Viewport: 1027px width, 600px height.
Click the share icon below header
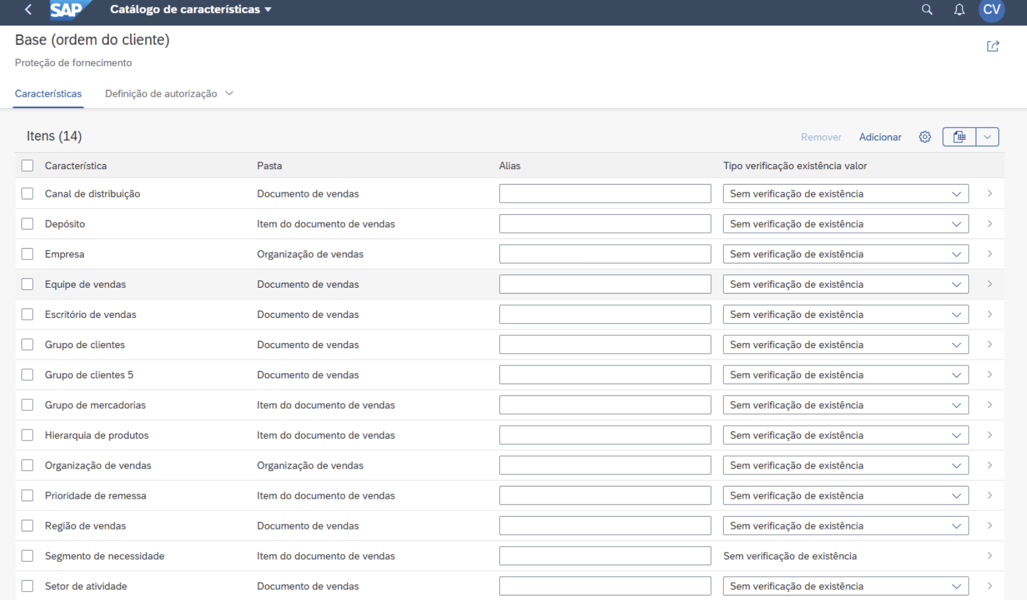[993, 46]
